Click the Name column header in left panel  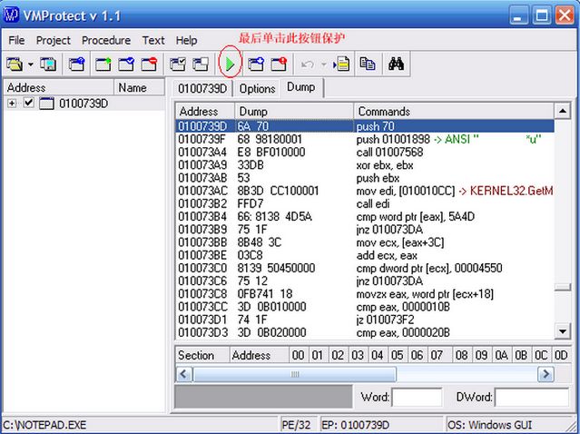tap(133, 88)
